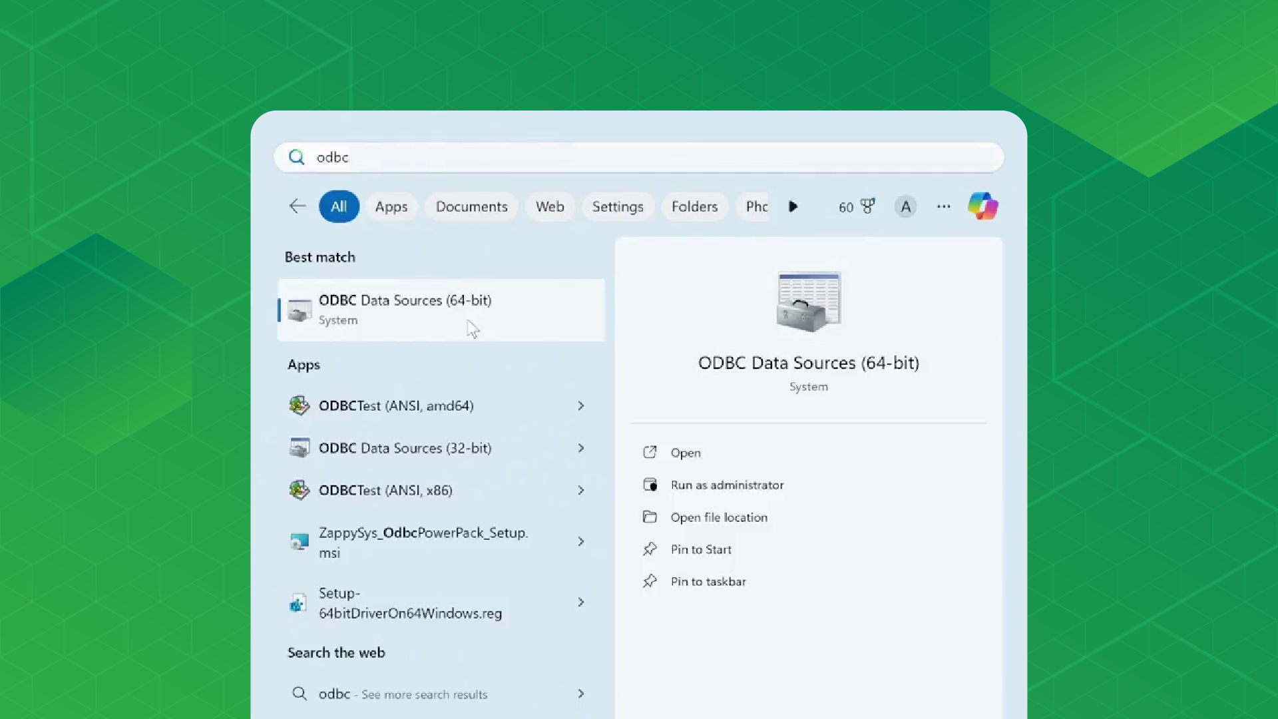Screen dimensions: 1278x719
Task: Expand the ZappySys_OdbcPowerPack_Setup.msi chevron
Action: (581, 542)
